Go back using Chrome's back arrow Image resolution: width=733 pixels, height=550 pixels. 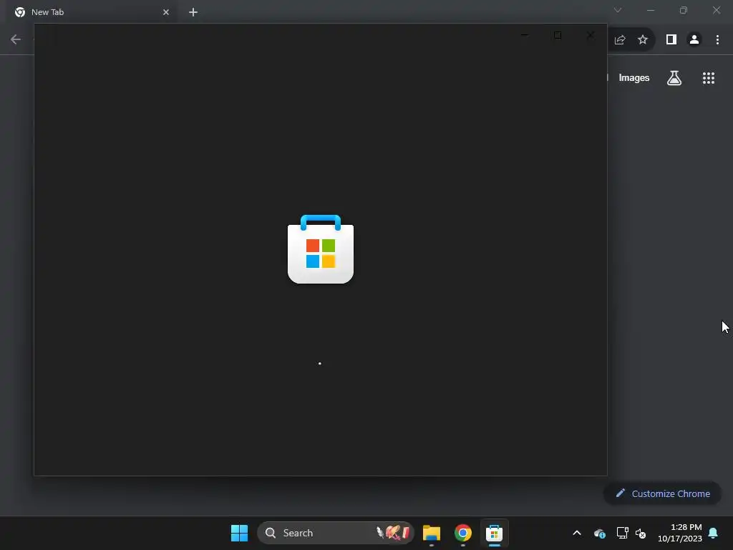[x=16, y=39]
